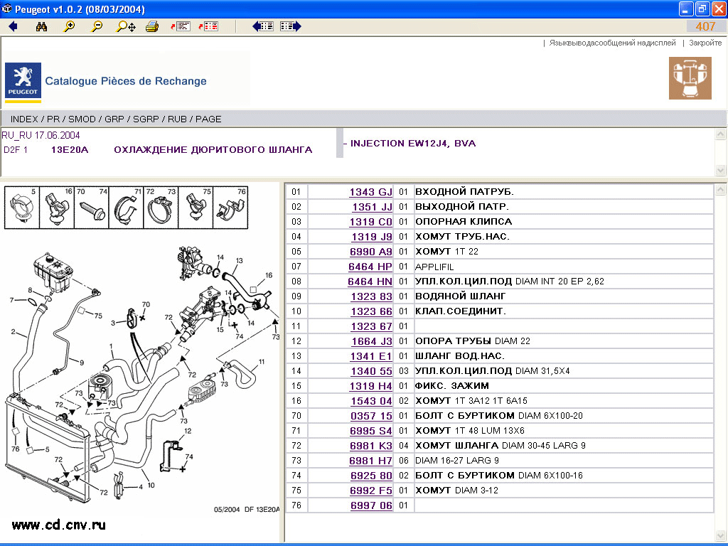
Task: Open part number 1340 55 link
Action: pos(371,371)
